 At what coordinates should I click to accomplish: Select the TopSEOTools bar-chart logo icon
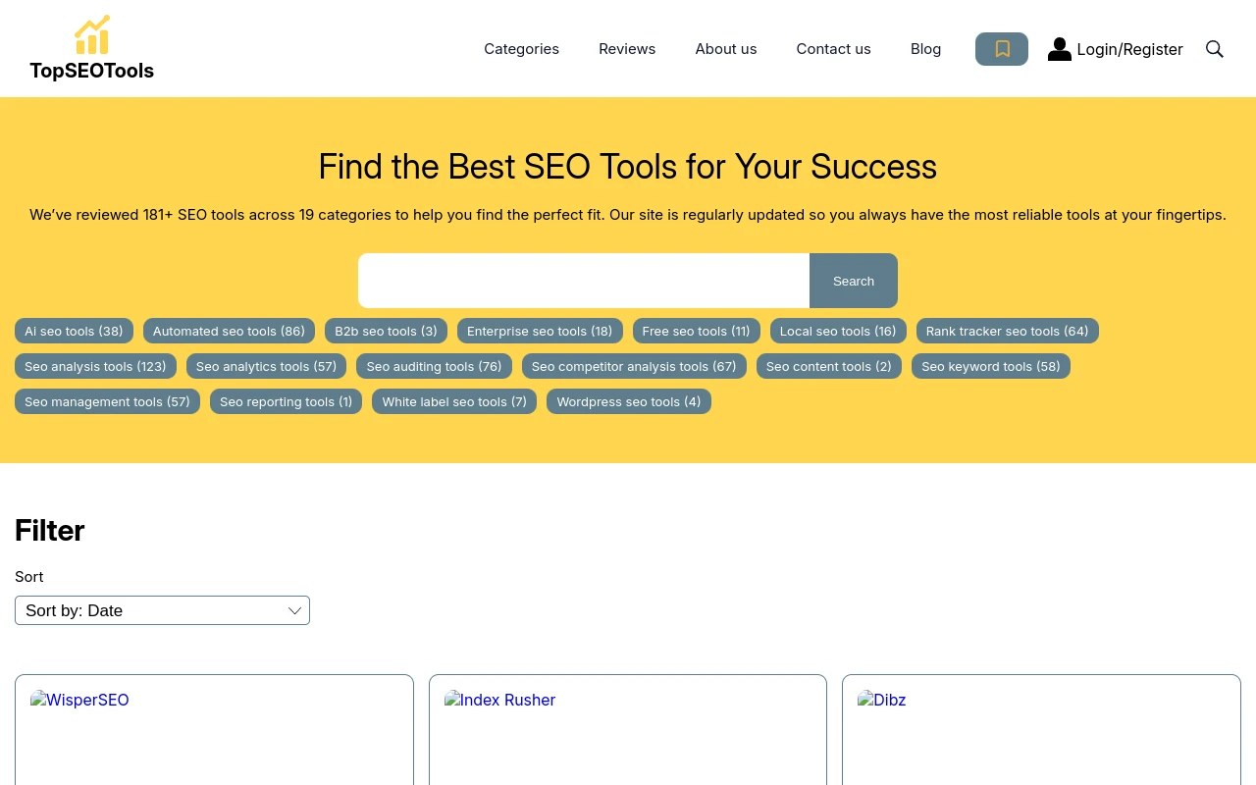click(x=91, y=33)
